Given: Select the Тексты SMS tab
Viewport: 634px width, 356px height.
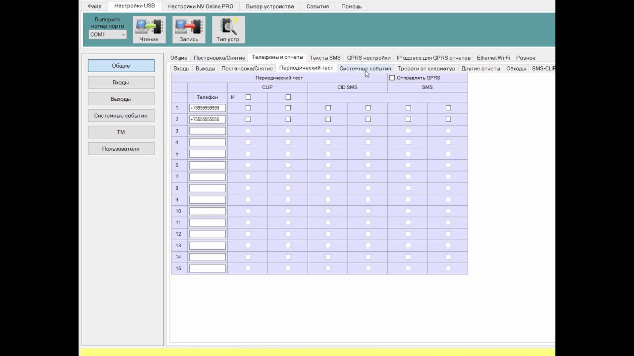Looking at the screenshot, I should 325,58.
